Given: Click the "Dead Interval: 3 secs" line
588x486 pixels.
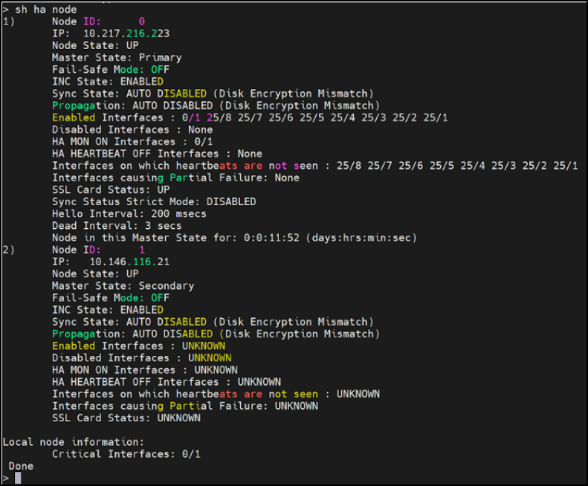Looking at the screenshot, I should point(116,225).
